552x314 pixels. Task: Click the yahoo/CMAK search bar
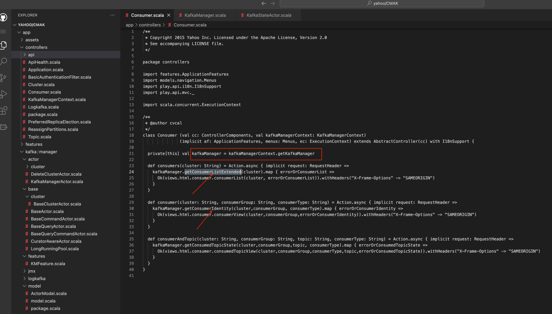[382, 3]
